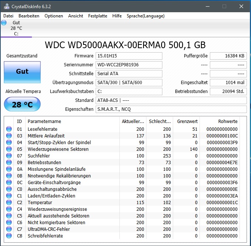The width and height of the screenshot is (251, 246).
Task: Click the serial number field WD-WCC2EP981936
Action: (129, 65)
